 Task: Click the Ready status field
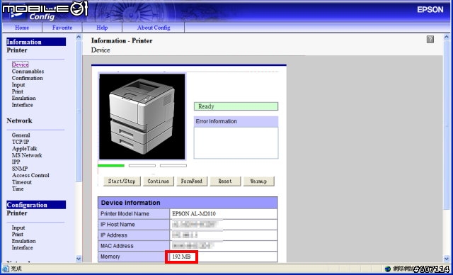pyautogui.click(x=236, y=106)
